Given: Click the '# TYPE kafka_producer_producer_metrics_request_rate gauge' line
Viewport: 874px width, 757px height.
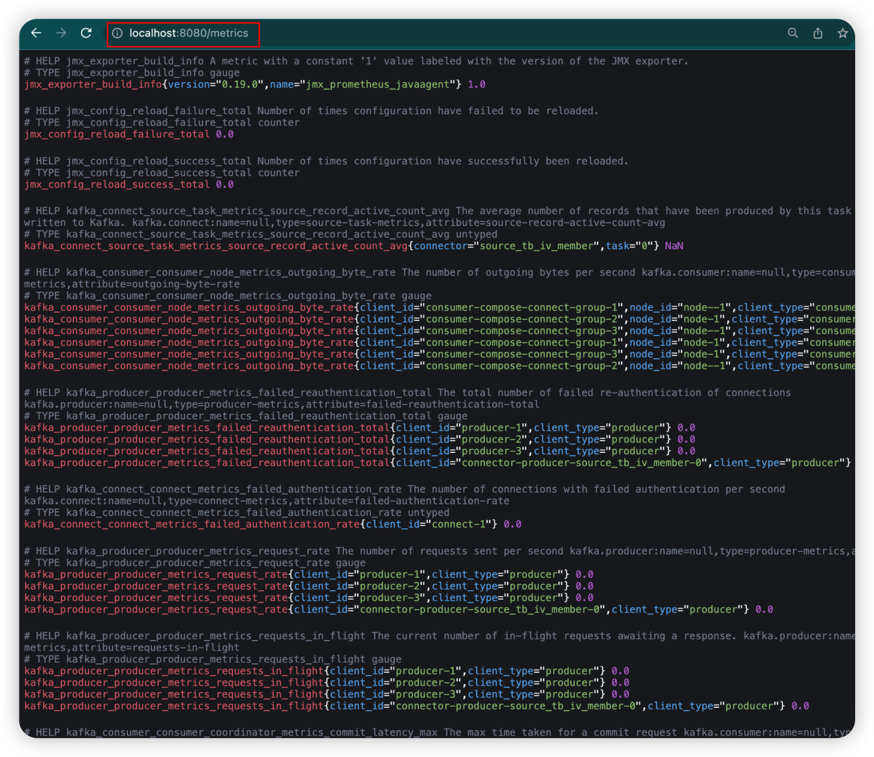Looking at the screenshot, I should pos(195,563).
